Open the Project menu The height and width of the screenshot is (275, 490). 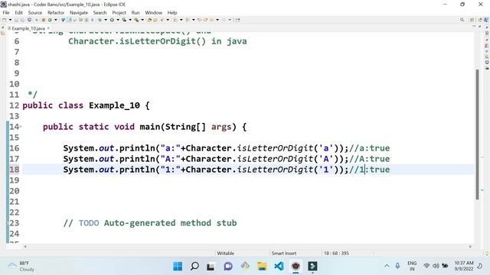point(119,12)
